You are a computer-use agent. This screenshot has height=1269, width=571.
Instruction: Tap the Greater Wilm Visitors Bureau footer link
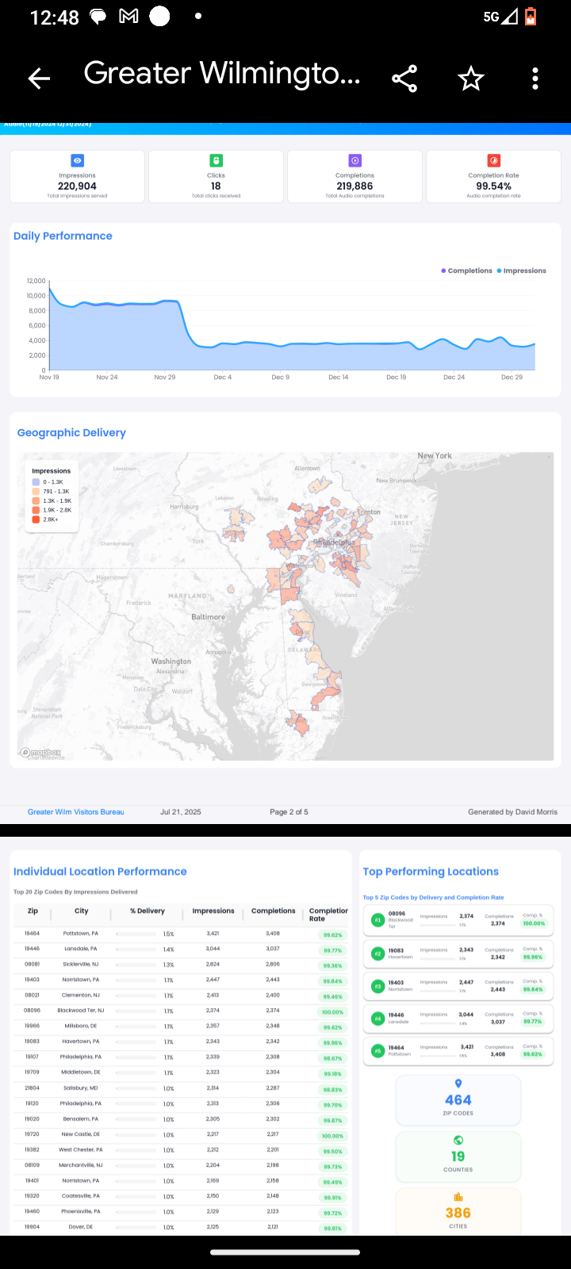76,812
